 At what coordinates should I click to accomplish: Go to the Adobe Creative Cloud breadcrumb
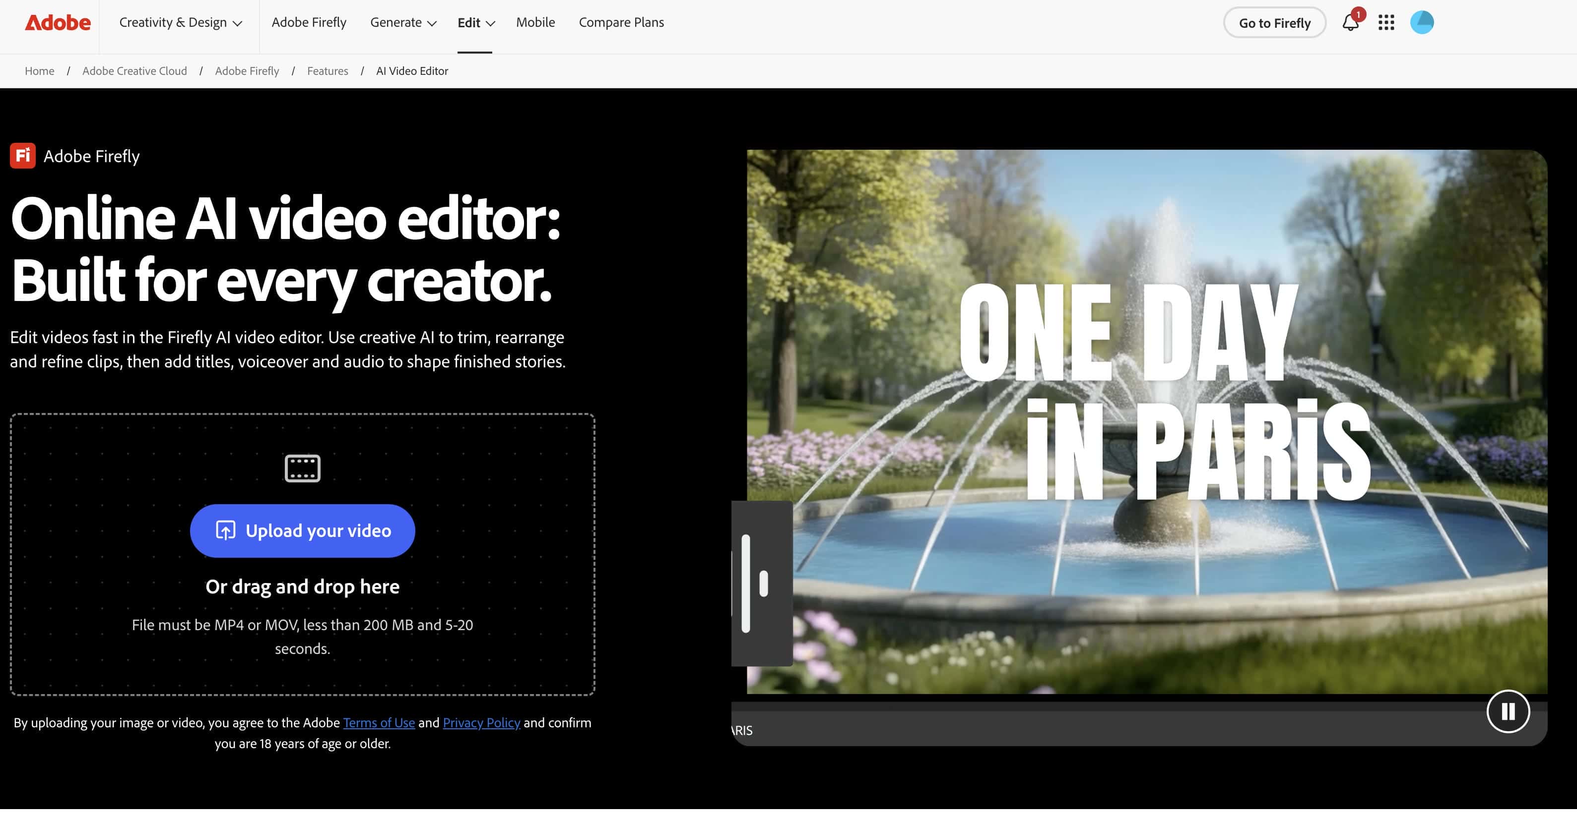pyautogui.click(x=134, y=71)
